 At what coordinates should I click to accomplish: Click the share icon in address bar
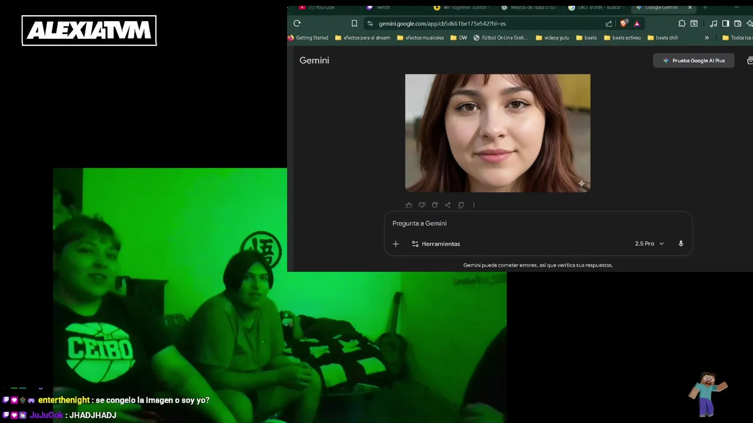(609, 23)
